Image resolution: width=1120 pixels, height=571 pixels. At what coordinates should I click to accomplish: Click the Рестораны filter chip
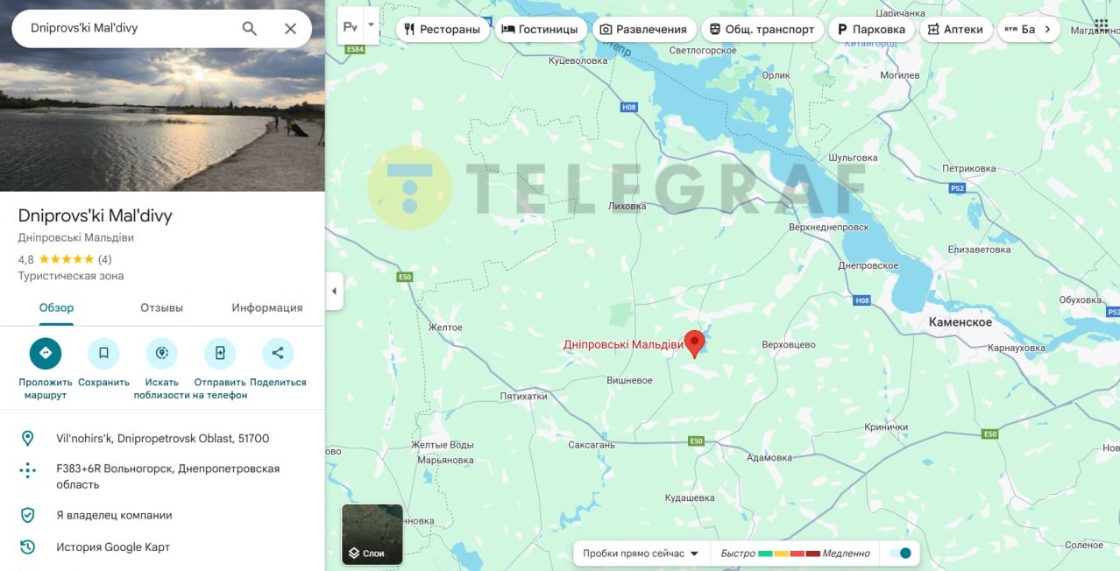[443, 29]
